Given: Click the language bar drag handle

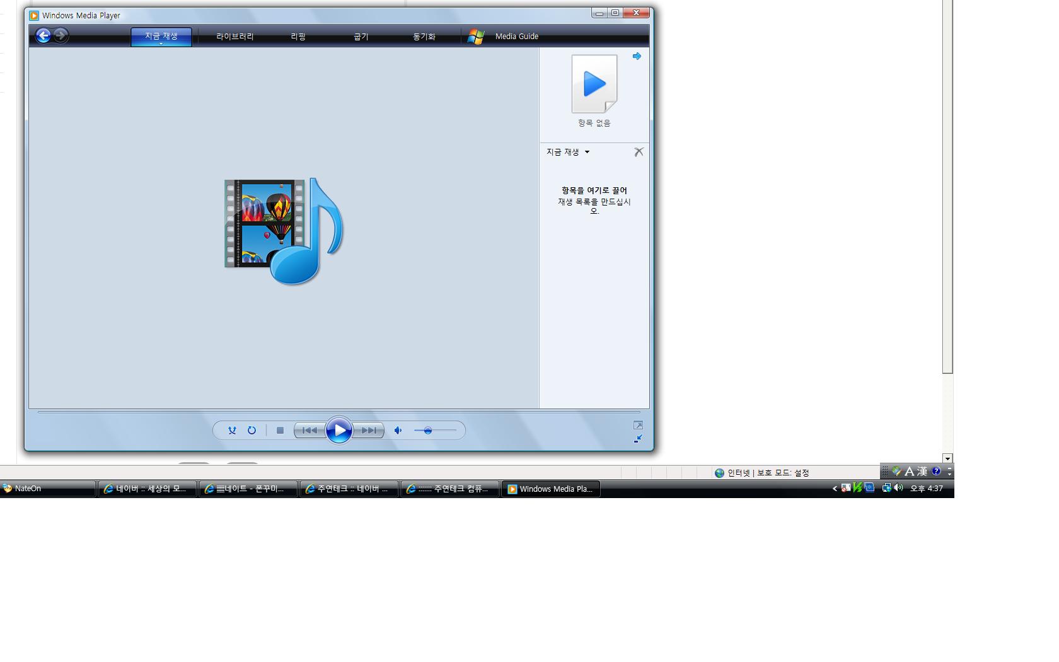Looking at the screenshot, I should point(885,471).
